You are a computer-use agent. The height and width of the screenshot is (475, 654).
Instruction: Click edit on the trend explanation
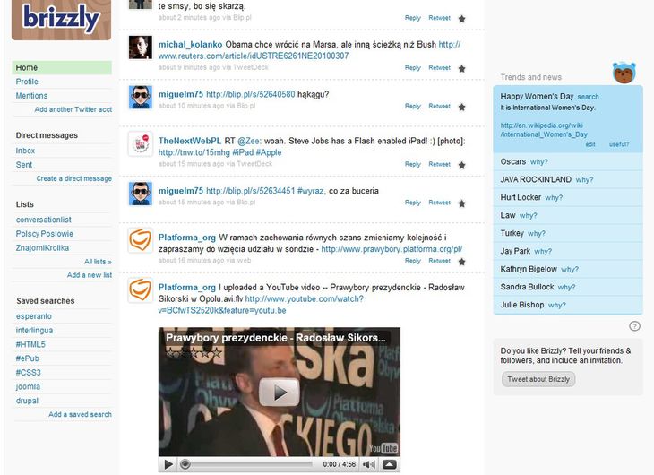[590, 144]
